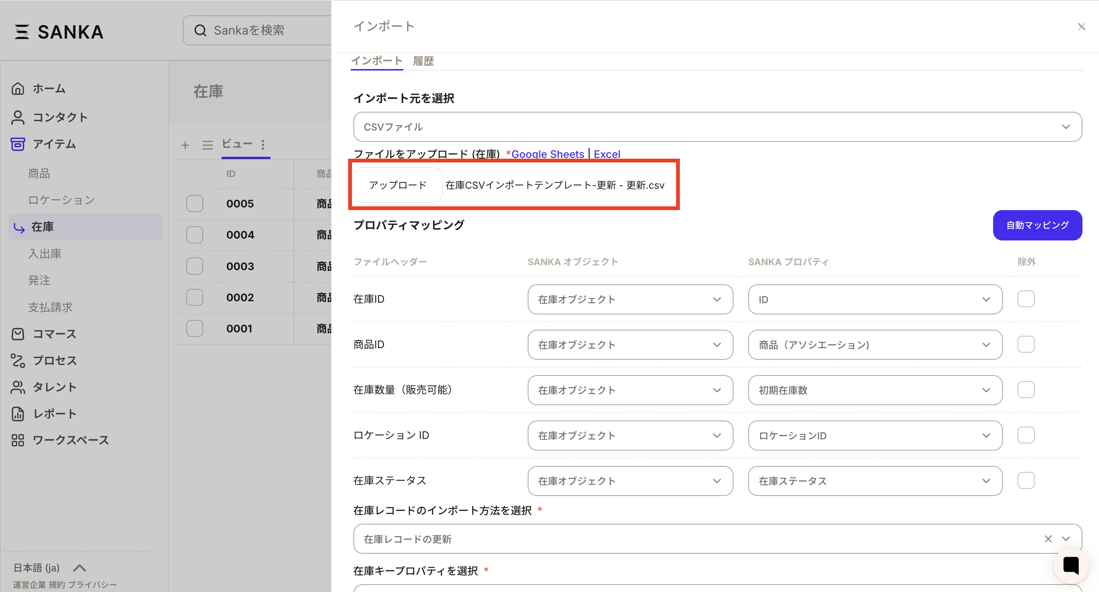Tick exclude checkbox for 在庫ステータス row
The height and width of the screenshot is (592, 1099).
point(1026,481)
